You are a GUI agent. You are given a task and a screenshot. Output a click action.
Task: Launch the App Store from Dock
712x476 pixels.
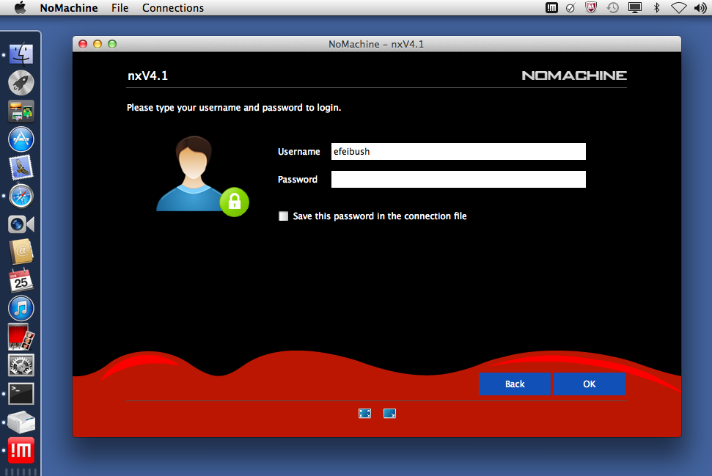tap(21, 139)
